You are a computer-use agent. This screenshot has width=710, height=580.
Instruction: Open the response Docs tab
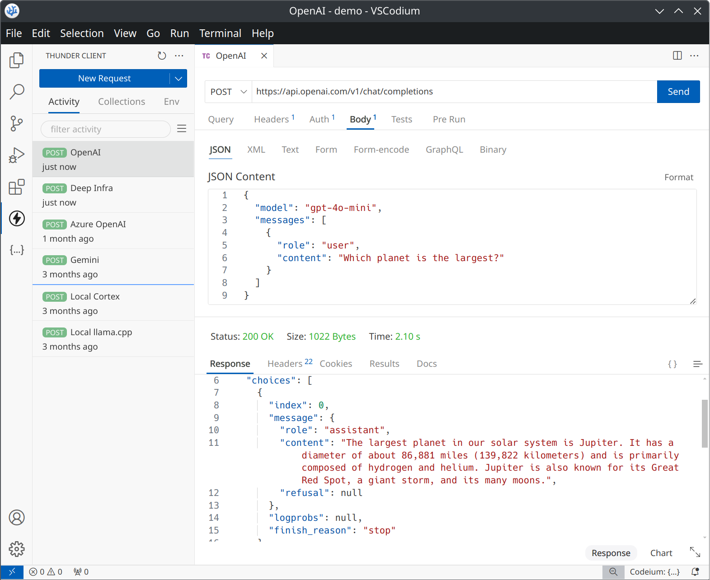[x=427, y=364]
